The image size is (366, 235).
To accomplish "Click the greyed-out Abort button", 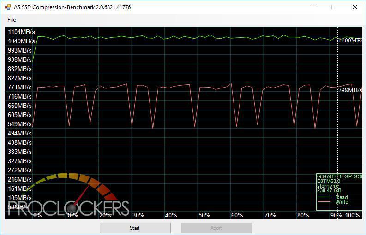I will [x=216, y=228].
